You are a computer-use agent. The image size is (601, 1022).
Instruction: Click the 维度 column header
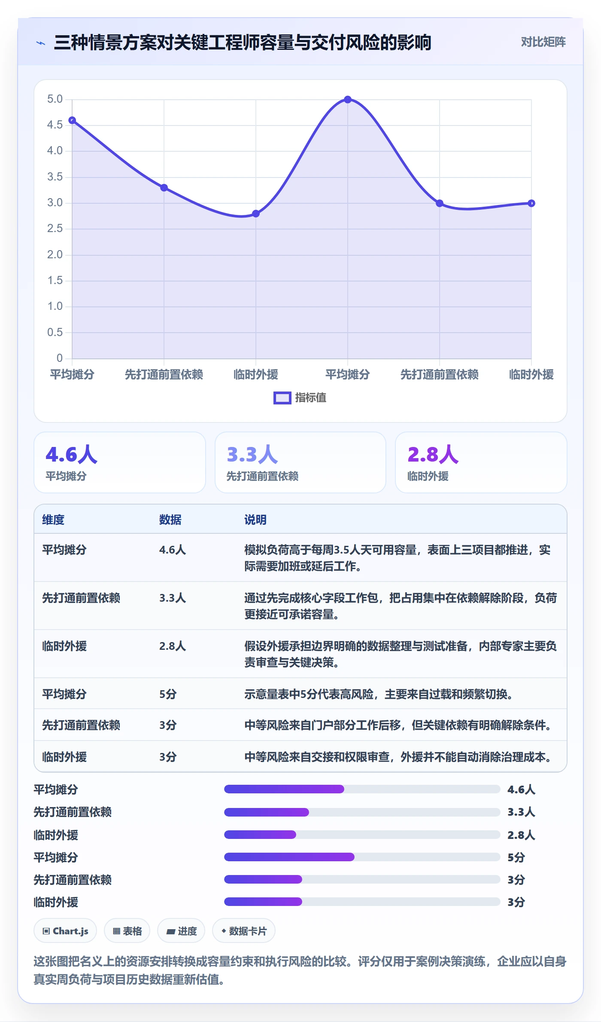tap(53, 520)
